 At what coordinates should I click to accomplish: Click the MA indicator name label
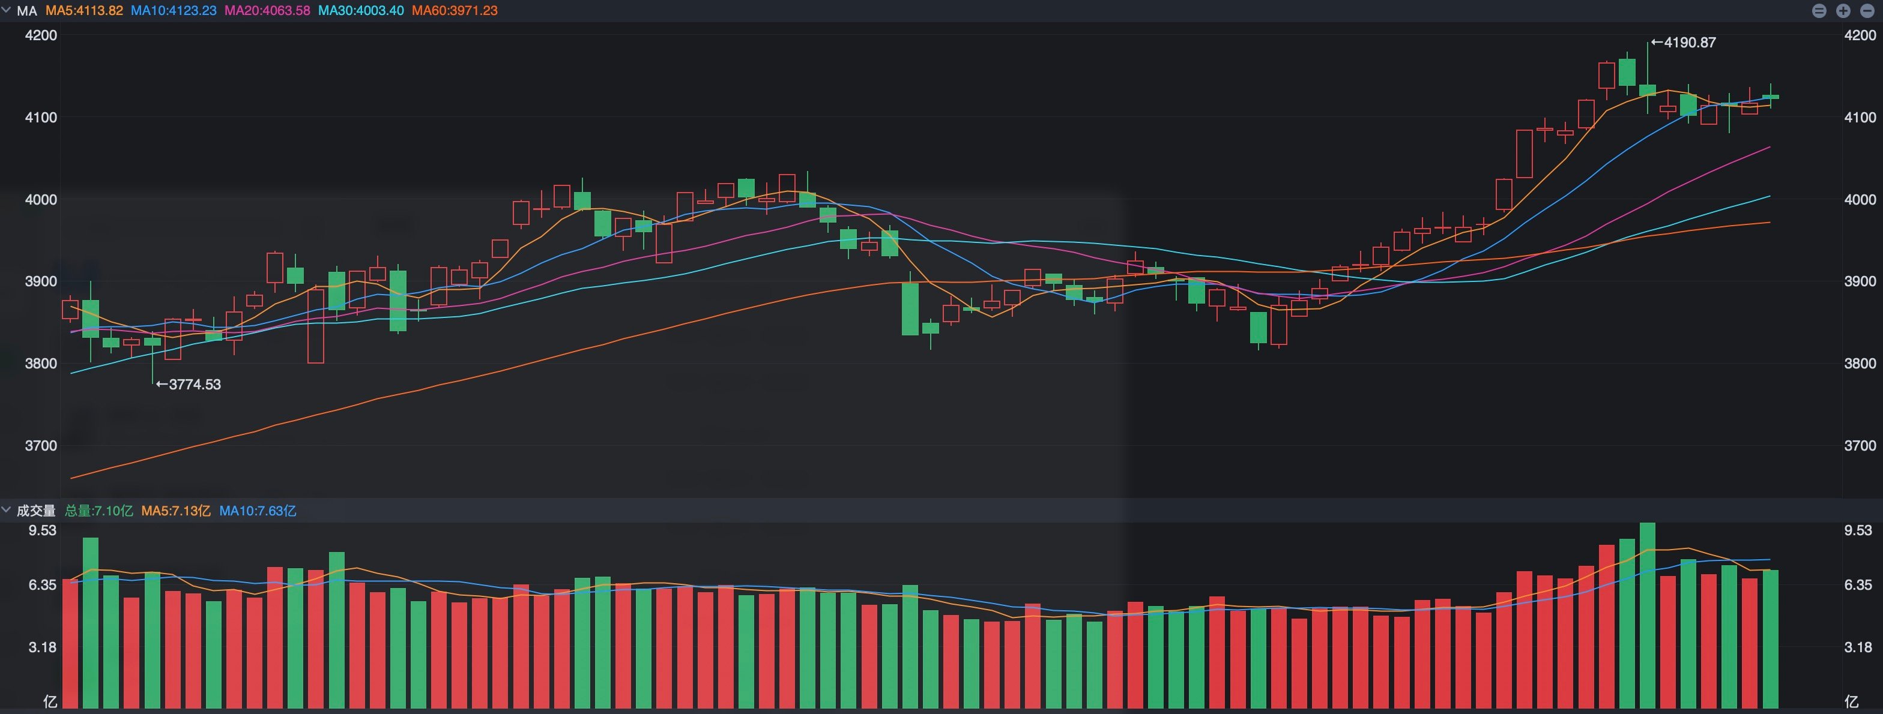[x=27, y=11]
